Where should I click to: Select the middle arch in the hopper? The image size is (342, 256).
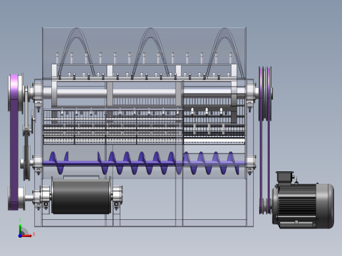[151, 53]
